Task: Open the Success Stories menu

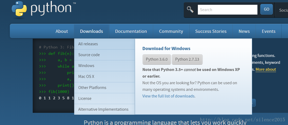Action: tap(211, 31)
